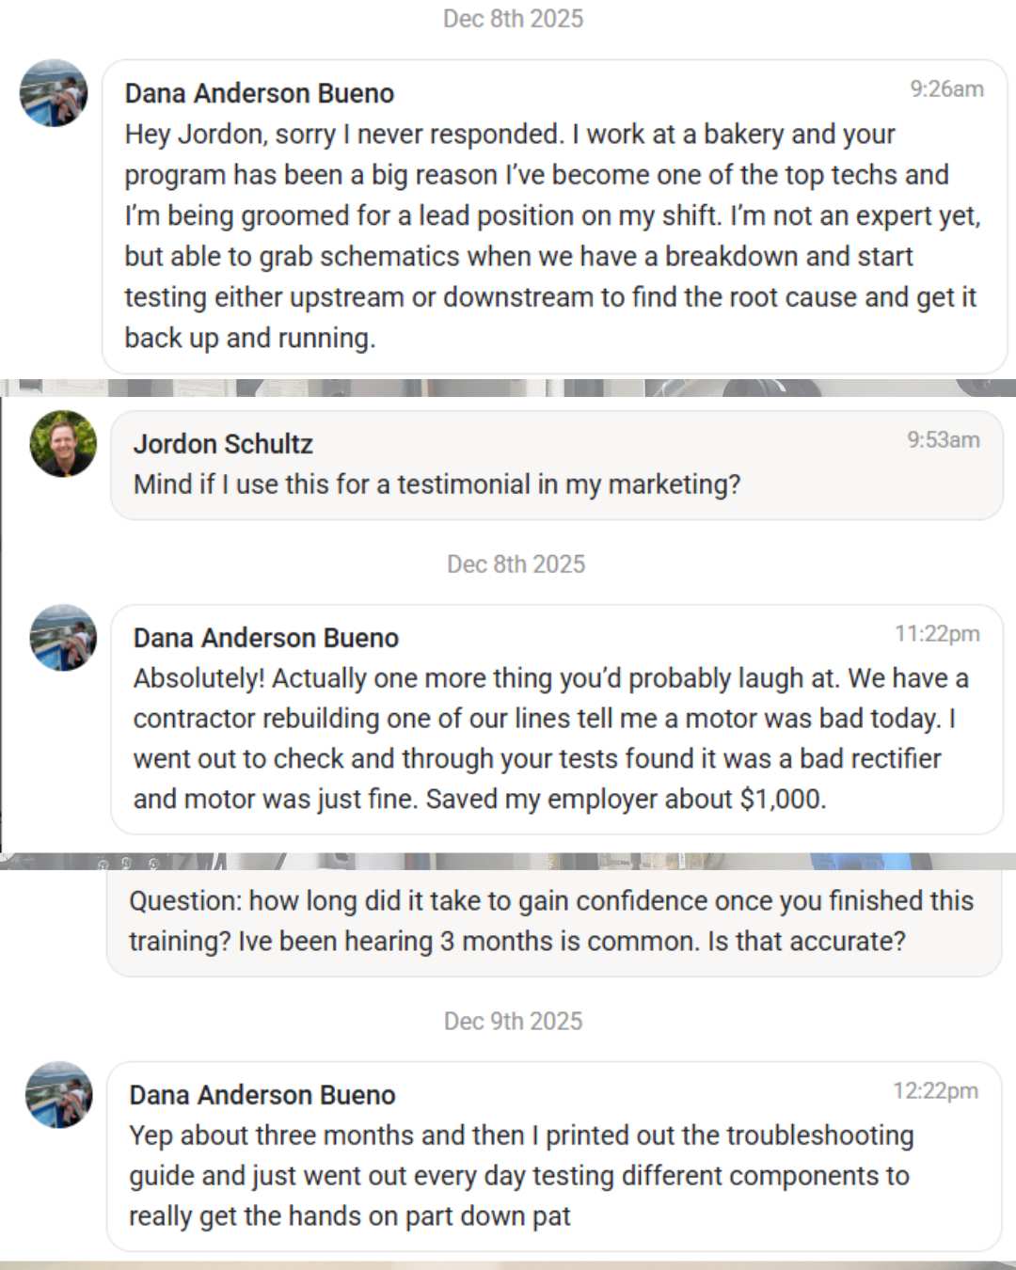
Task: Click Dana's avatar beside the 12:22pm message
Action: coord(58,1095)
